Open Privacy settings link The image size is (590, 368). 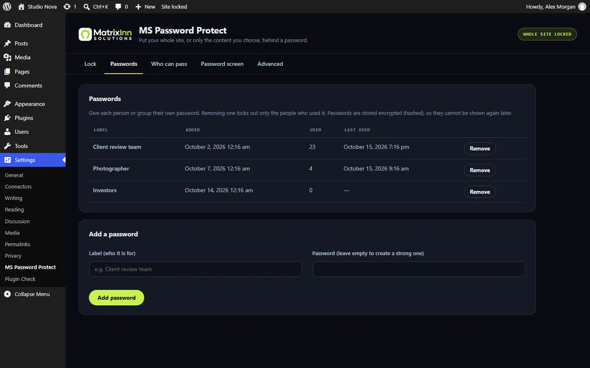click(x=13, y=256)
